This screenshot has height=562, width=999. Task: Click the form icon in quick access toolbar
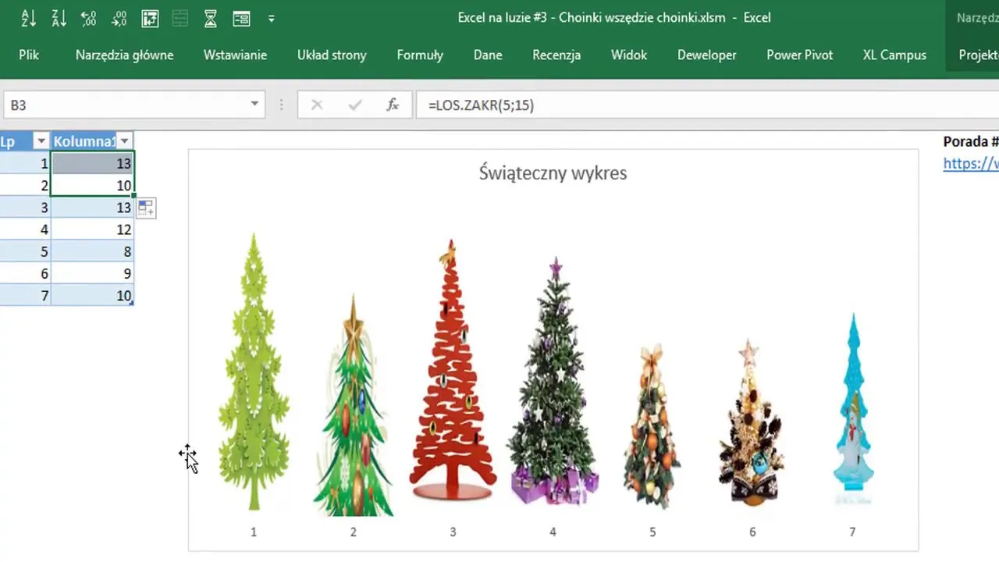click(x=241, y=18)
